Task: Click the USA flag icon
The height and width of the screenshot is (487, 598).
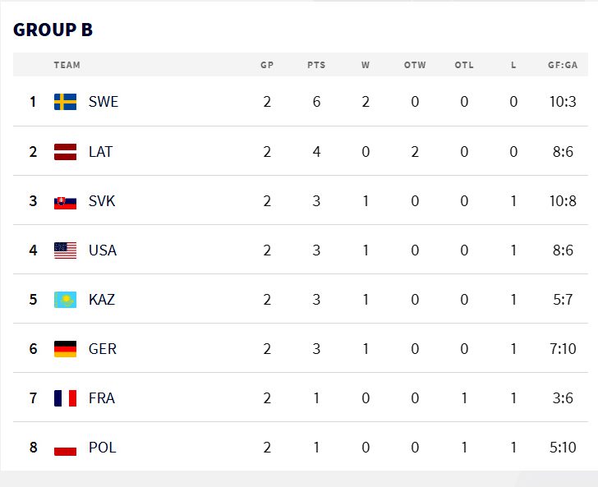Action: click(x=65, y=250)
